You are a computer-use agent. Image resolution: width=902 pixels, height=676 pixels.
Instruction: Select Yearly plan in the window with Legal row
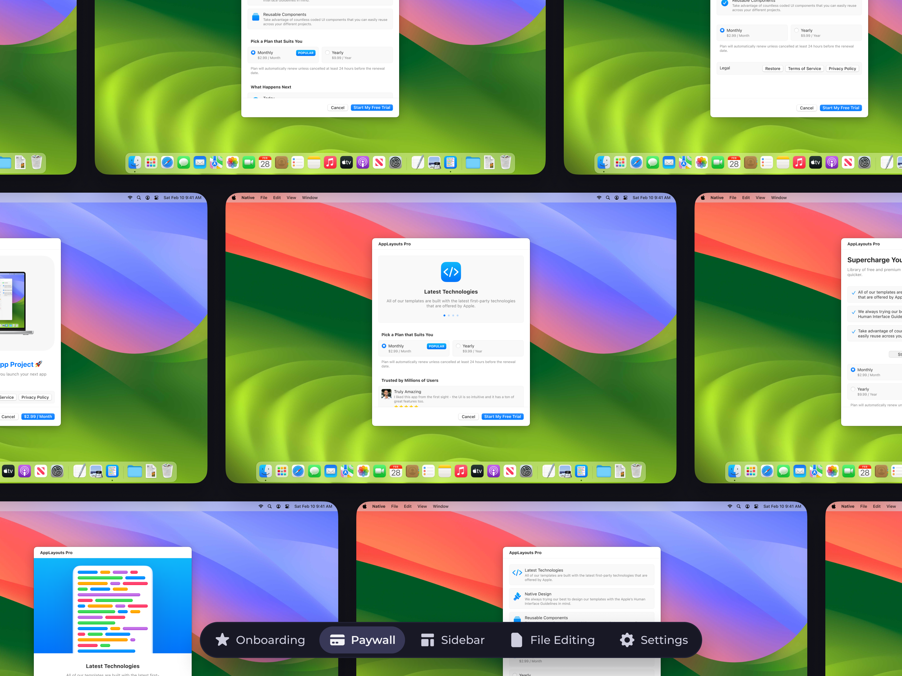[x=826, y=33]
